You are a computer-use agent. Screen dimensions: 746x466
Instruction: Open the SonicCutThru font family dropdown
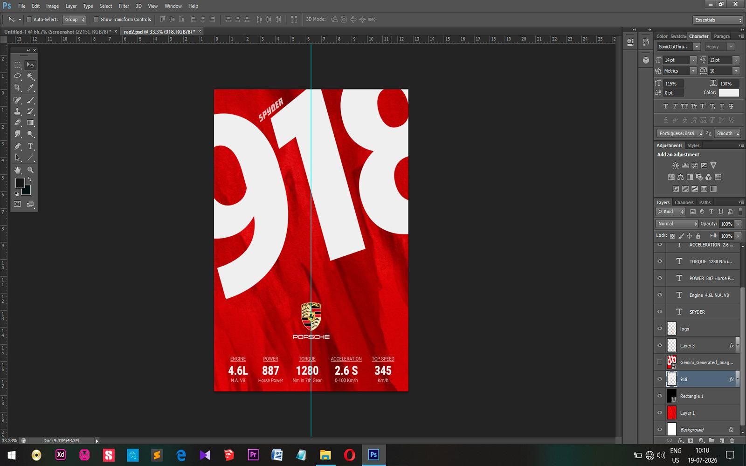coord(697,47)
